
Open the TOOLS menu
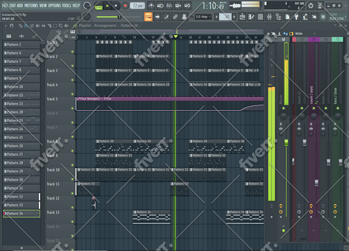click(x=67, y=5)
